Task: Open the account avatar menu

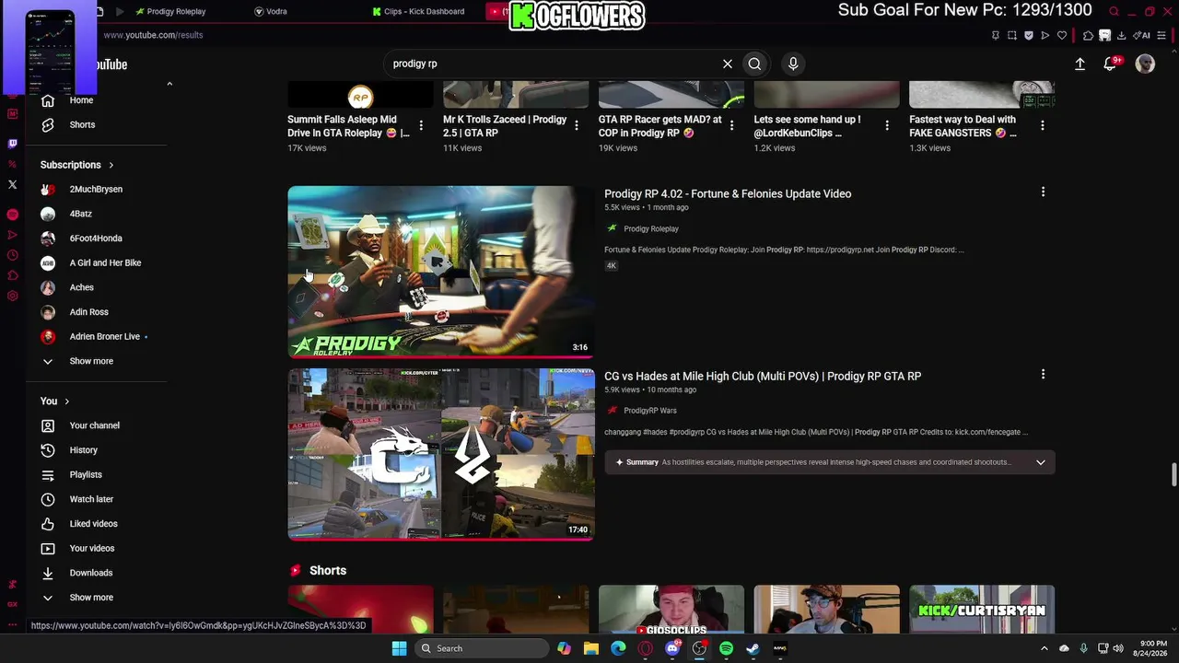Action: pos(1145,64)
